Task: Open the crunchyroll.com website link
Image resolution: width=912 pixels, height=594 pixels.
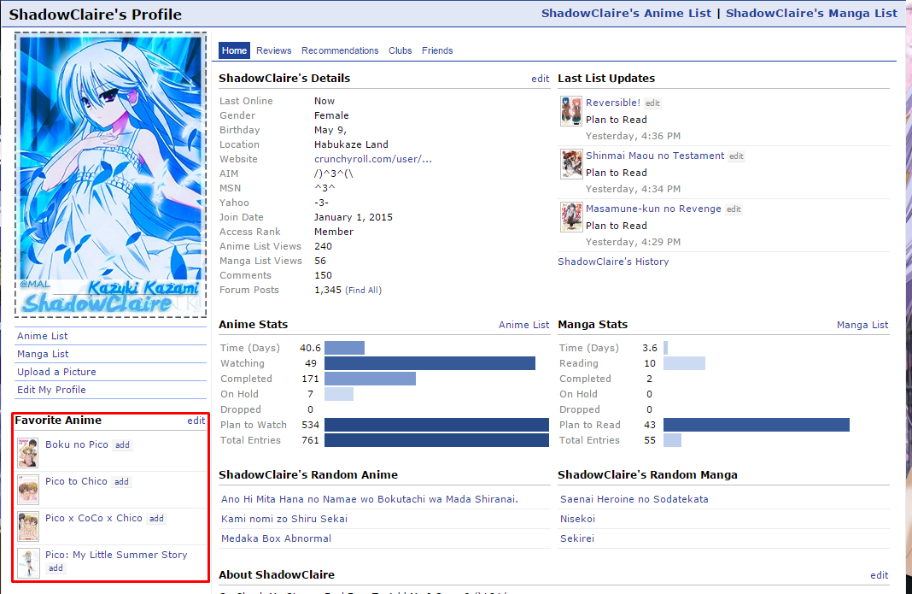Action: (x=372, y=159)
